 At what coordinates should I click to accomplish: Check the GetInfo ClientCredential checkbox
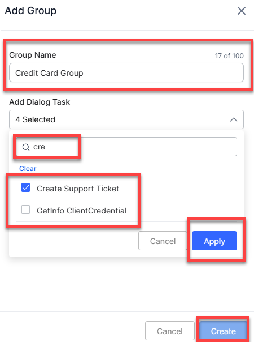(x=25, y=210)
